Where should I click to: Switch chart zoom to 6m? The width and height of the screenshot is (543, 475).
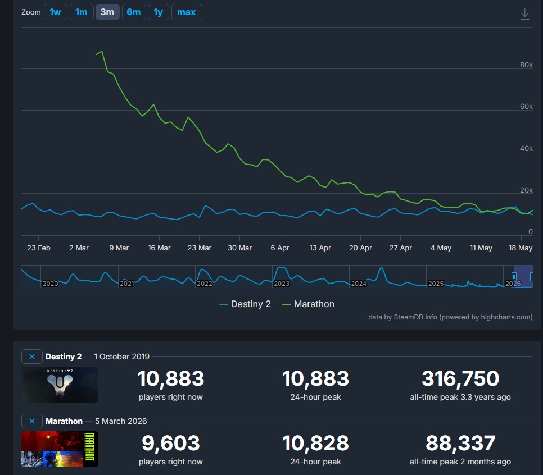pos(134,12)
